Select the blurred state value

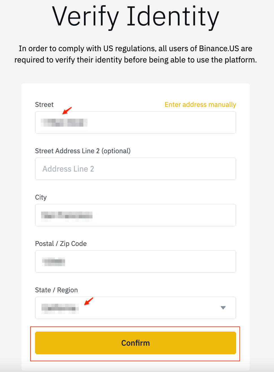pyautogui.click(x=60, y=308)
